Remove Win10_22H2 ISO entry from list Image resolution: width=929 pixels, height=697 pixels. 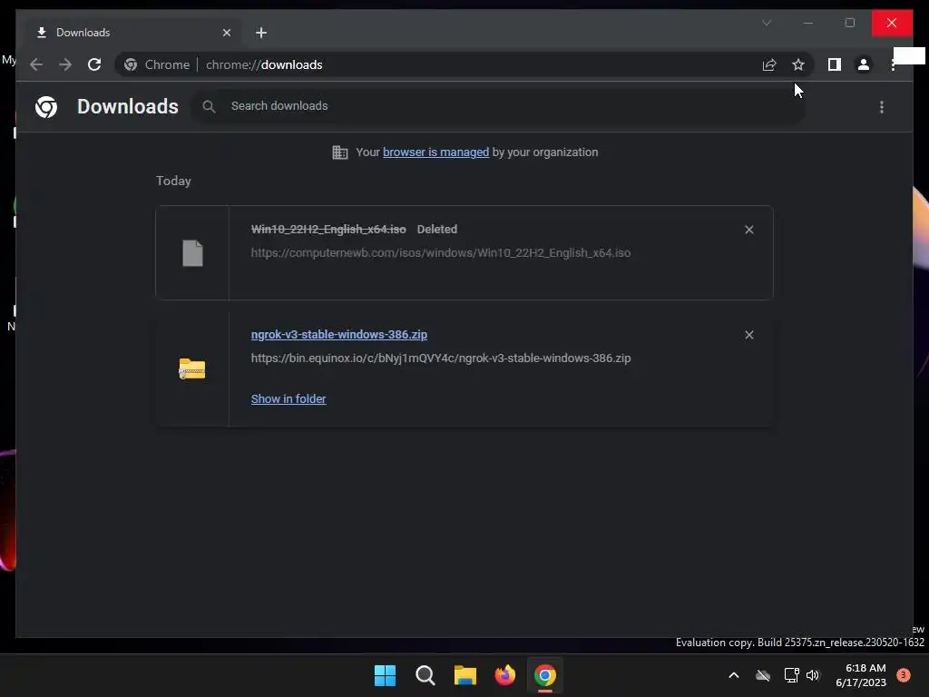748,230
